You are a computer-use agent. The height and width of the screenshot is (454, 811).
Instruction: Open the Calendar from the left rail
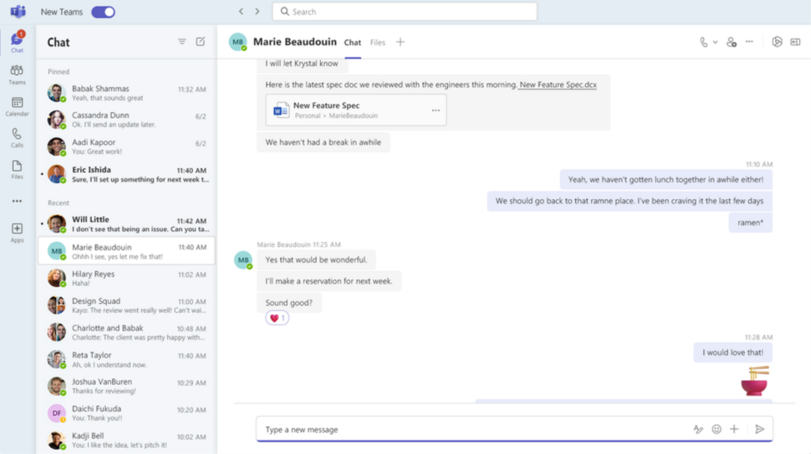coord(16,105)
